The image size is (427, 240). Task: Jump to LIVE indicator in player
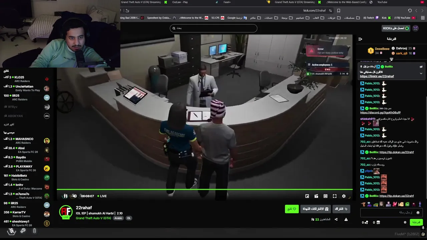pos(101,196)
